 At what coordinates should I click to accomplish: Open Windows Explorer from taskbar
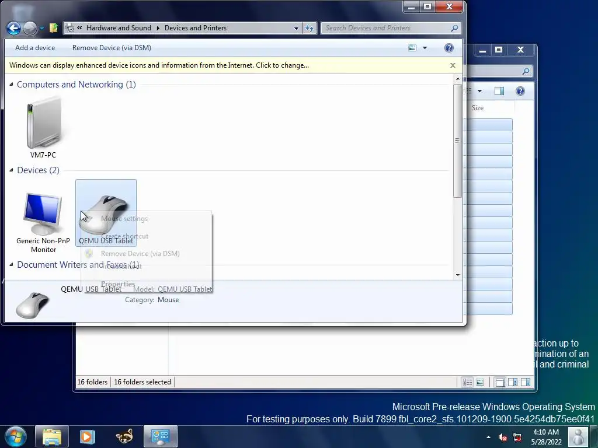tap(52, 436)
